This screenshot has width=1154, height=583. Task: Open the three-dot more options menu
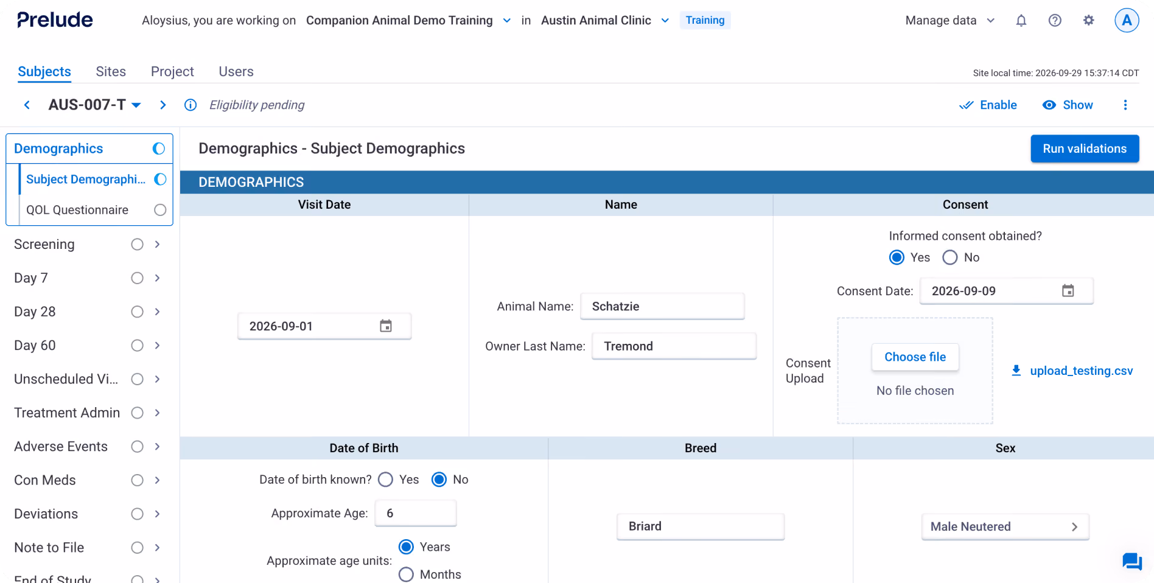tap(1125, 105)
